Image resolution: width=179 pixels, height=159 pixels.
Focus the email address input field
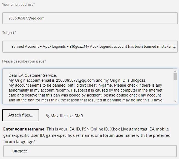tap(90, 18)
